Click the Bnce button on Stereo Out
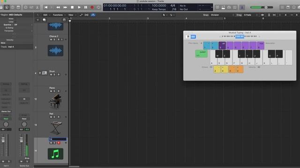Viewport: 300px width, 168px height. (27, 158)
